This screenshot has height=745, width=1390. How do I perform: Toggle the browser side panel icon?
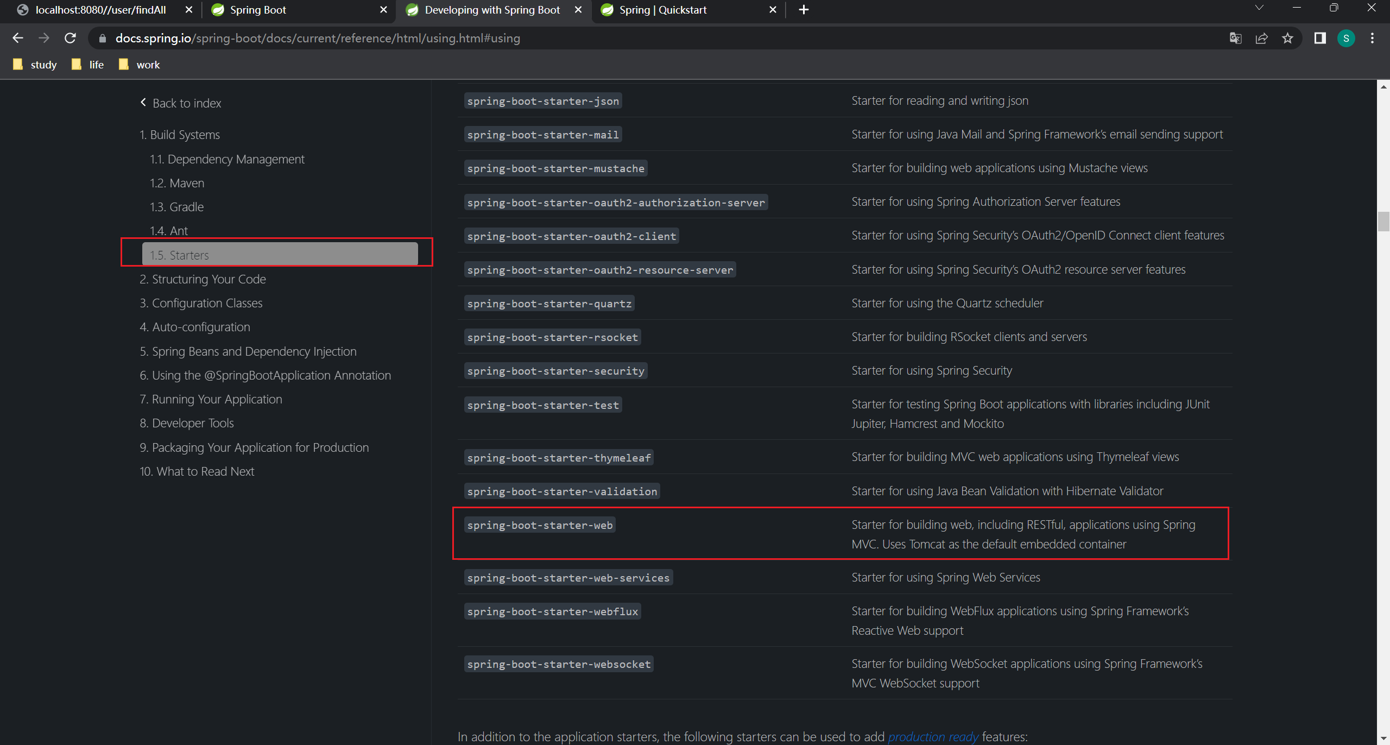click(1320, 38)
